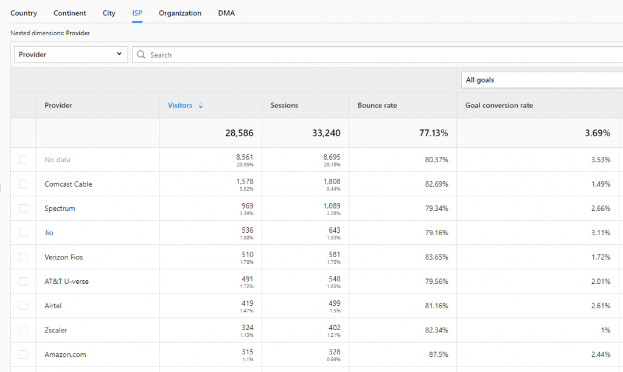Click the search magnifier icon

point(141,55)
